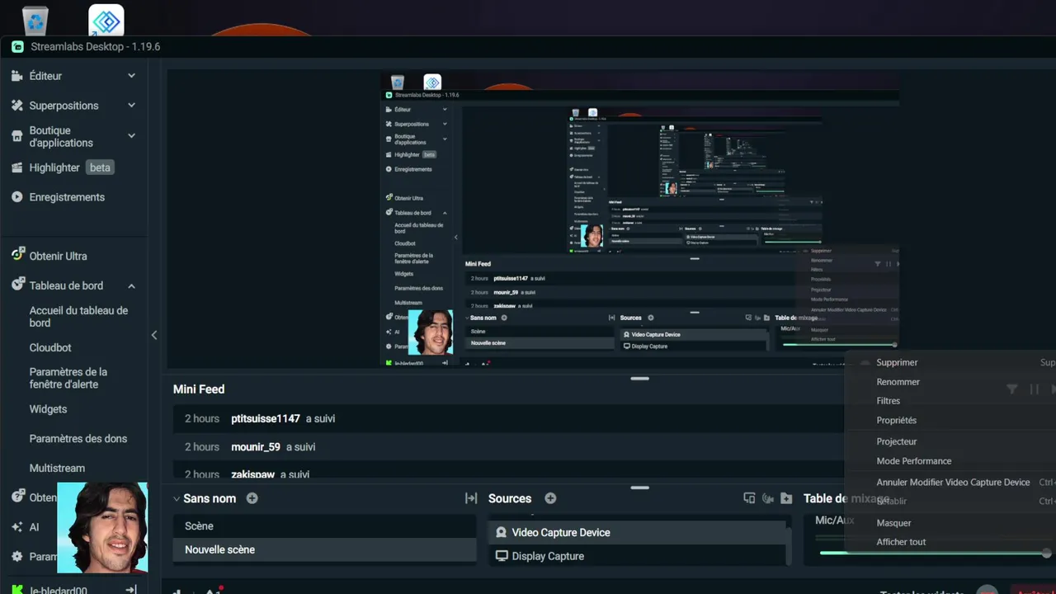
Task: Choose Supprimer in the context menu
Action: coord(897,362)
